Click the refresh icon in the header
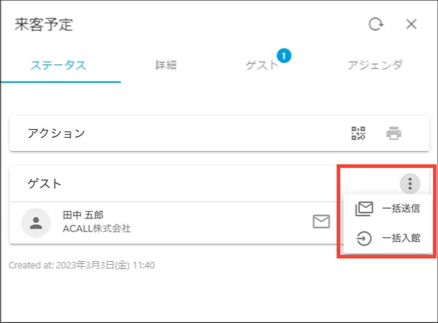The width and height of the screenshot is (438, 323). tap(375, 24)
